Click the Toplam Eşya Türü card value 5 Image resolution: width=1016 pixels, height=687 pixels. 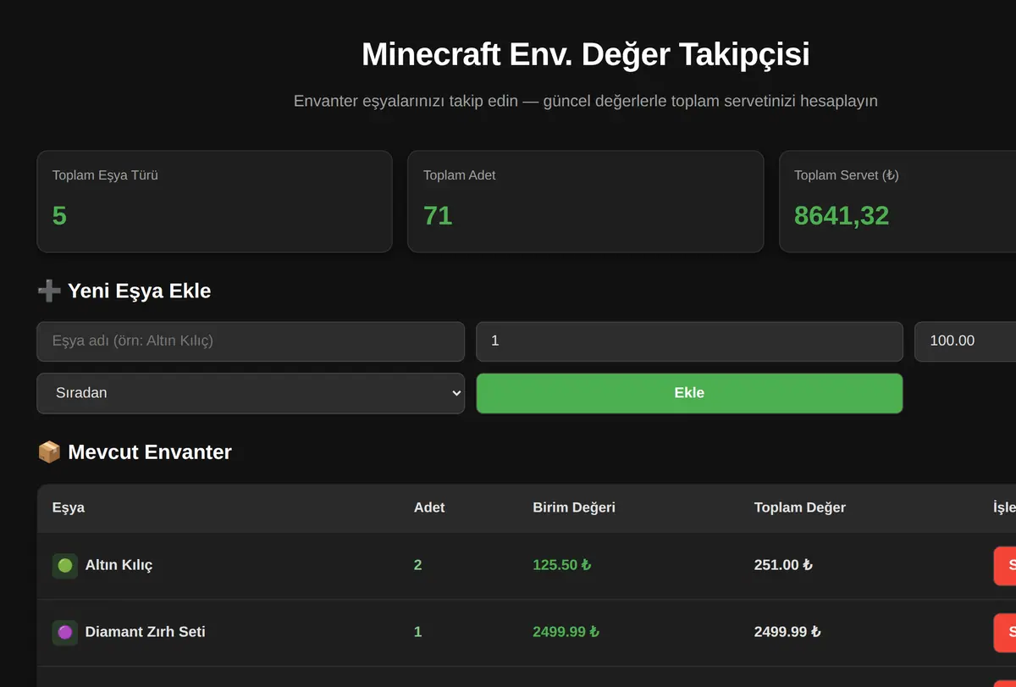tap(59, 216)
